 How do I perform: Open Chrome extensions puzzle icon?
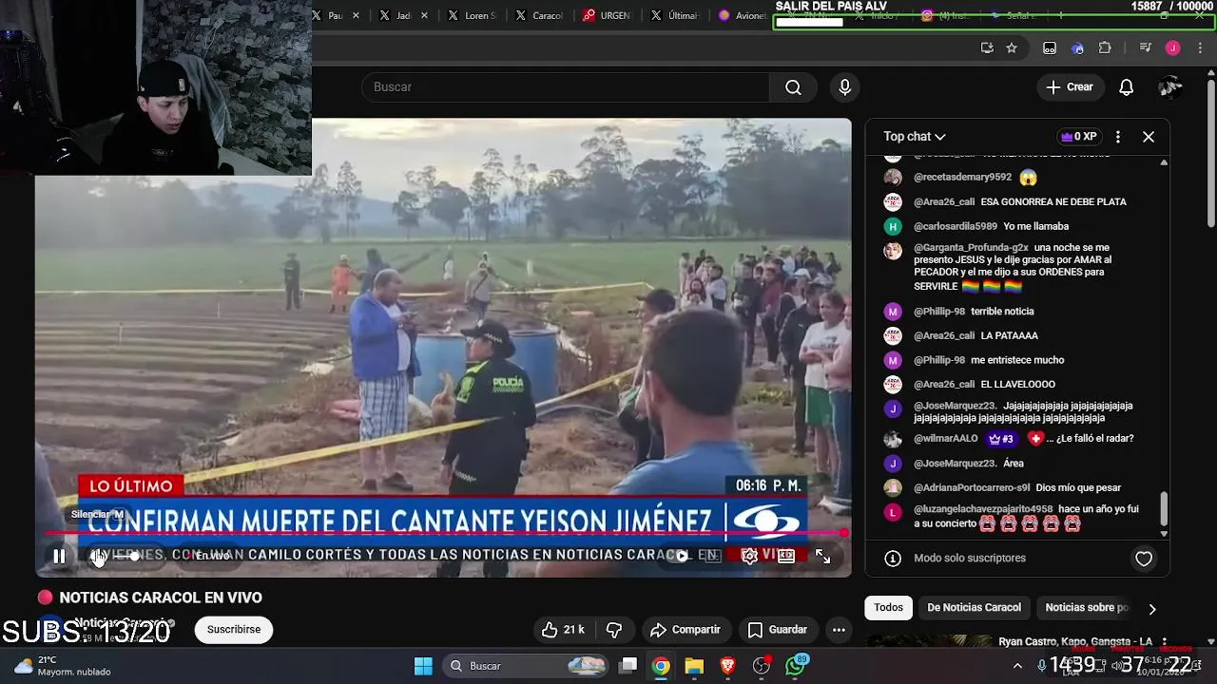click(x=1105, y=48)
